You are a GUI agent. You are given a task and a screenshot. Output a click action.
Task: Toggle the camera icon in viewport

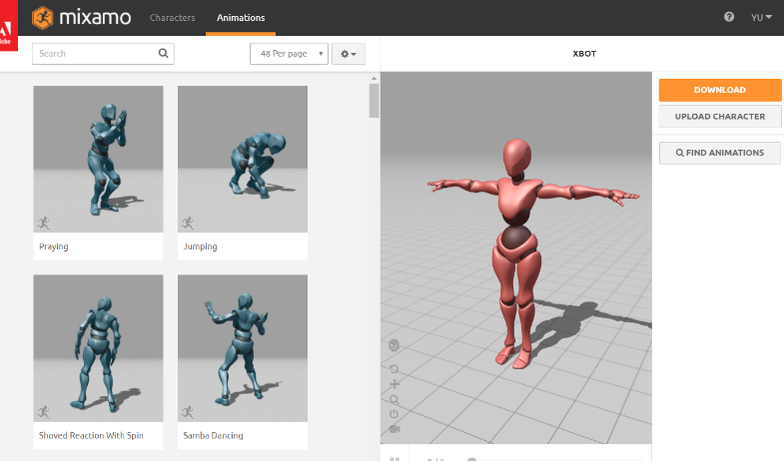tap(394, 429)
